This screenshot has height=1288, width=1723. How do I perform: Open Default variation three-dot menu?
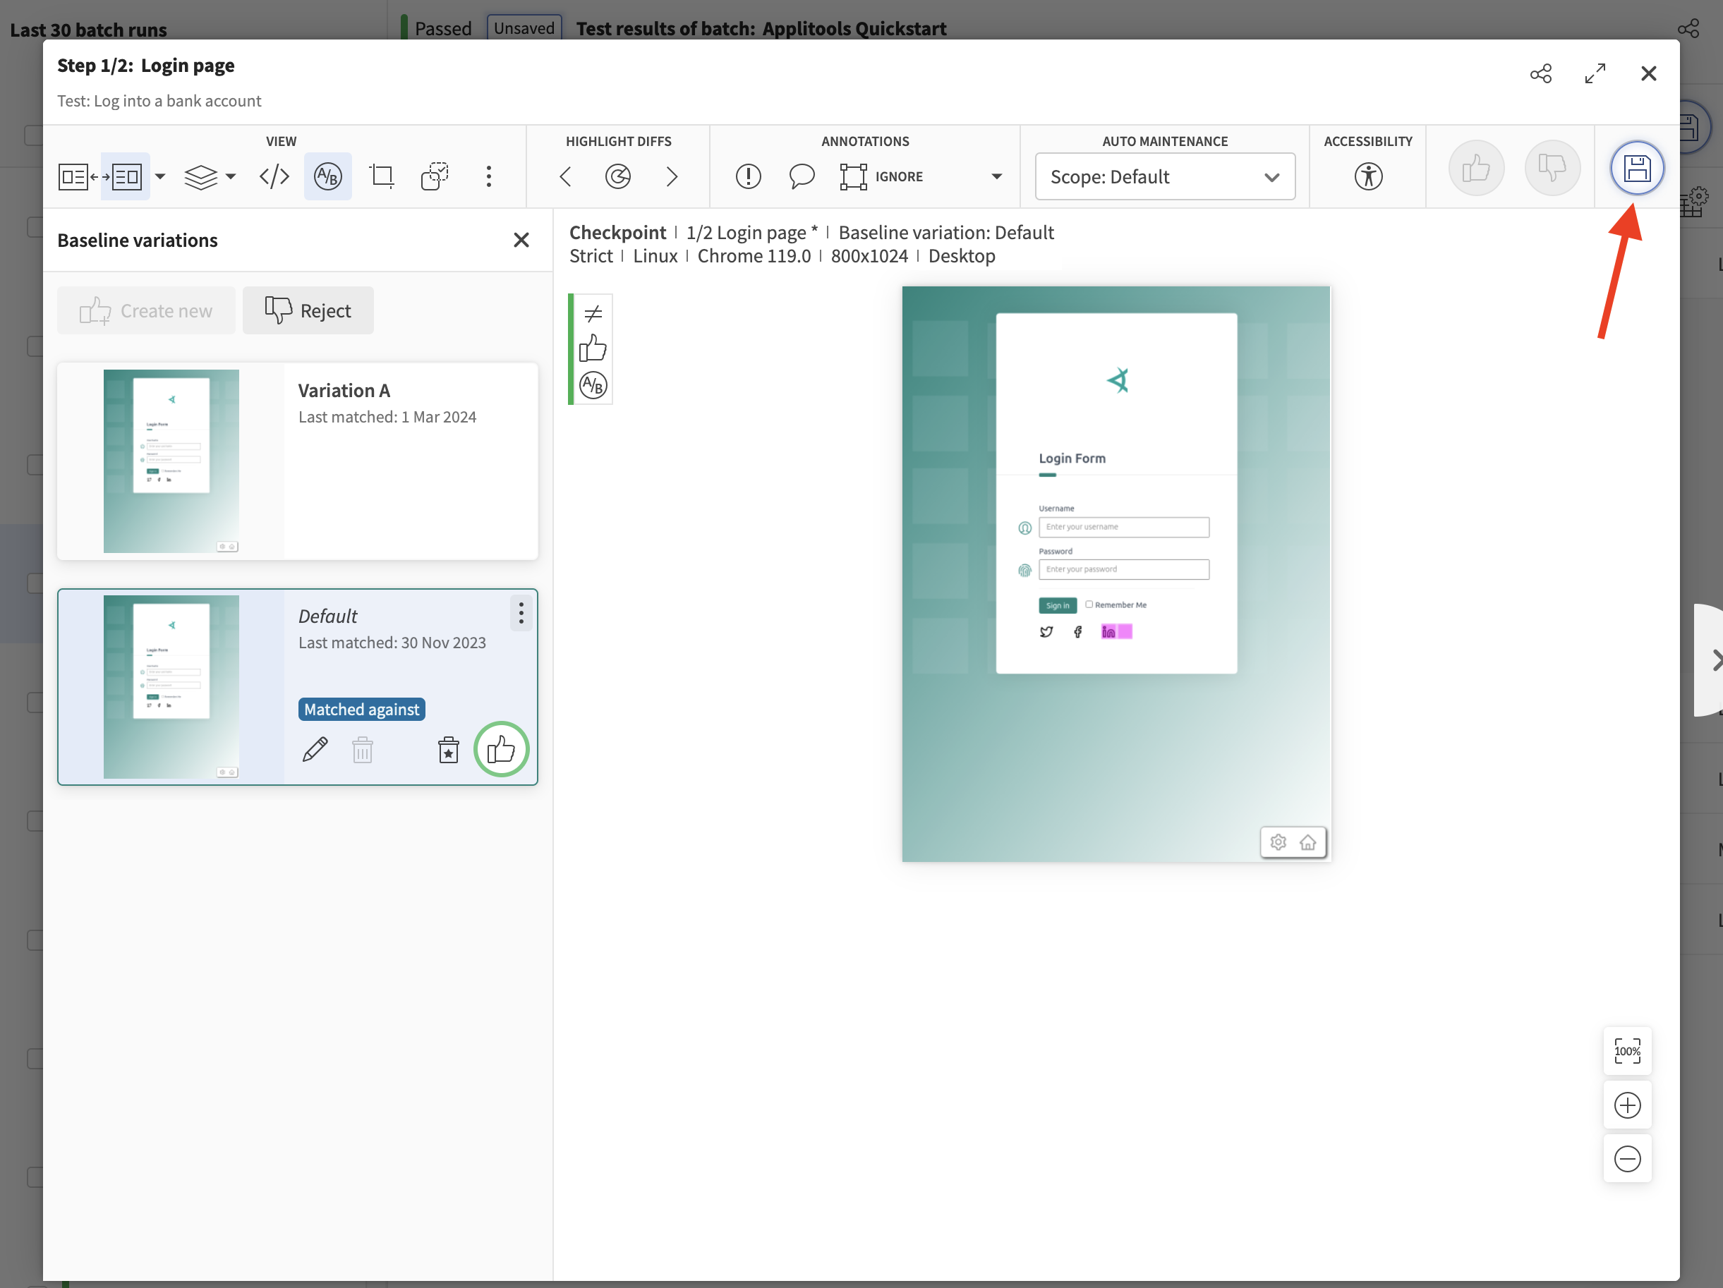pyautogui.click(x=521, y=614)
